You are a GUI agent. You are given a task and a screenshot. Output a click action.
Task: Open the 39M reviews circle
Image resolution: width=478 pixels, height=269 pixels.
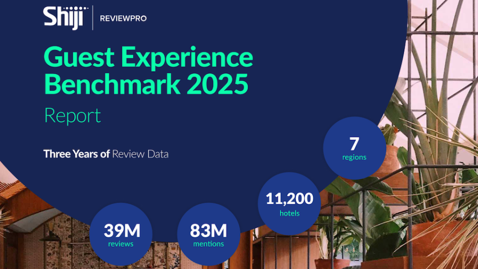[x=121, y=234]
